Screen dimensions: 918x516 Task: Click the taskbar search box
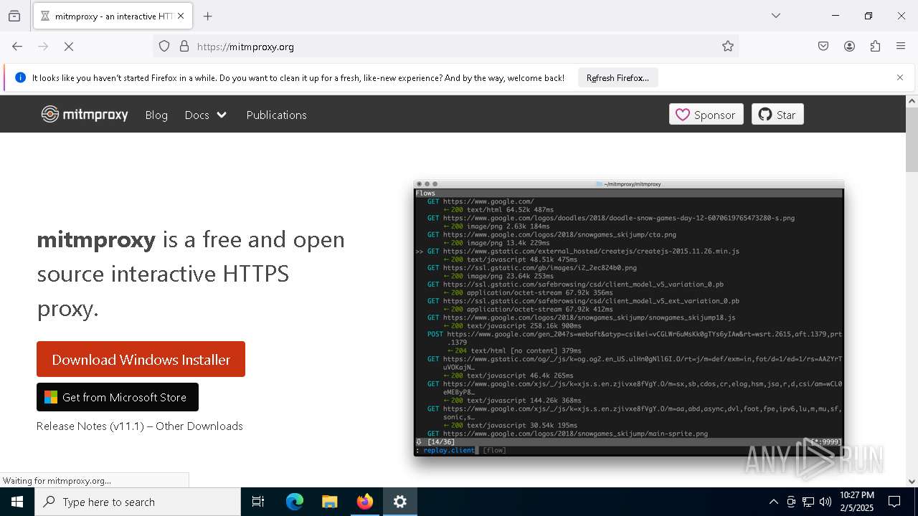(x=138, y=502)
